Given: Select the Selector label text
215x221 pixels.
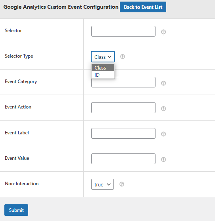Looking at the screenshot, I should [x=13, y=31].
